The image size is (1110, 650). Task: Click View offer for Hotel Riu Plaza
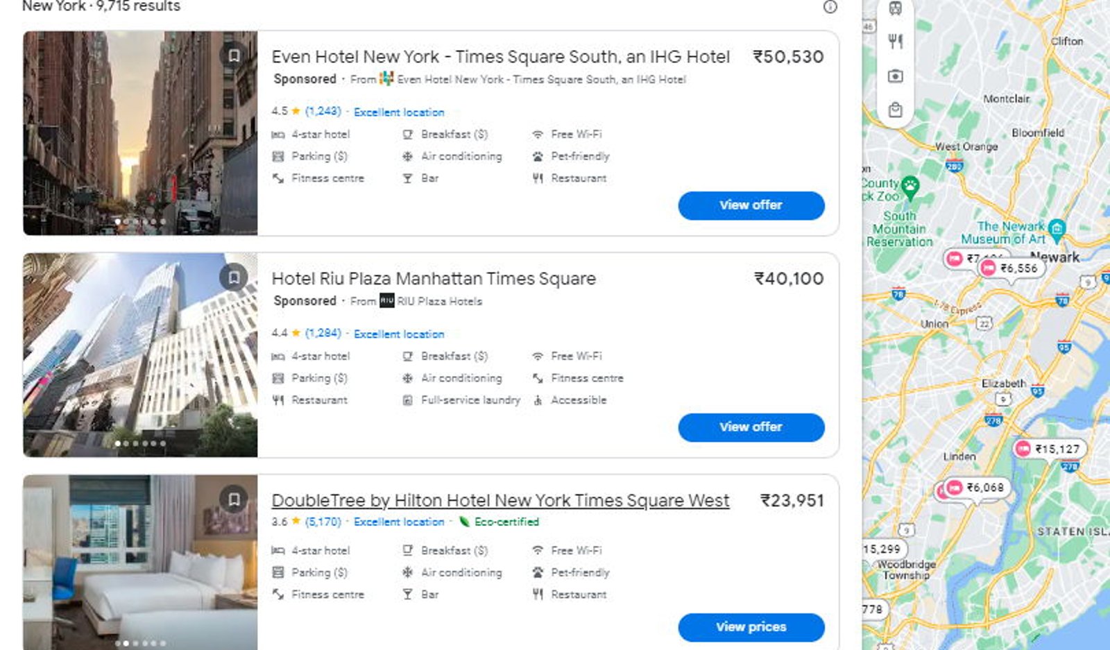coord(751,427)
